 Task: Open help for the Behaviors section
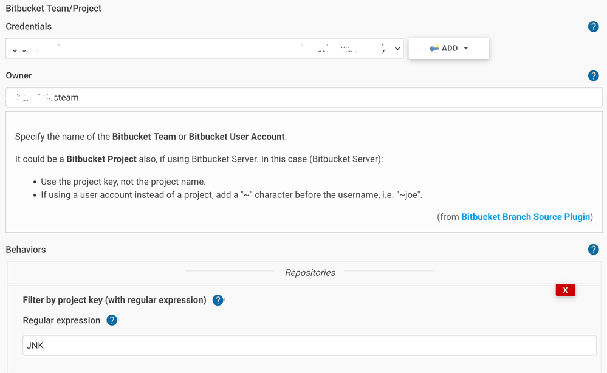(x=593, y=250)
